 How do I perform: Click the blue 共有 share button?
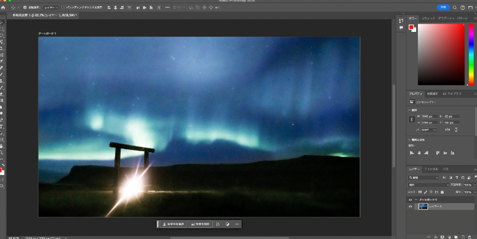pos(443,8)
